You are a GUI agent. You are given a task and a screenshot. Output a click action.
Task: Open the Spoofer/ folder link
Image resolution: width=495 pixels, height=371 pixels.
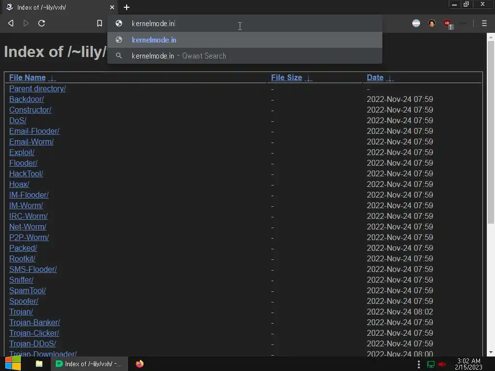(24, 301)
